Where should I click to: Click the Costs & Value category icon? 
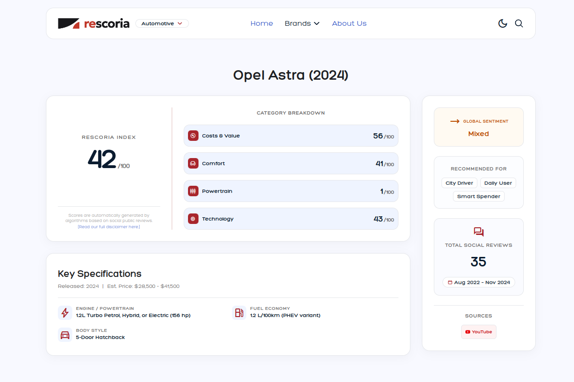click(x=193, y=136)
